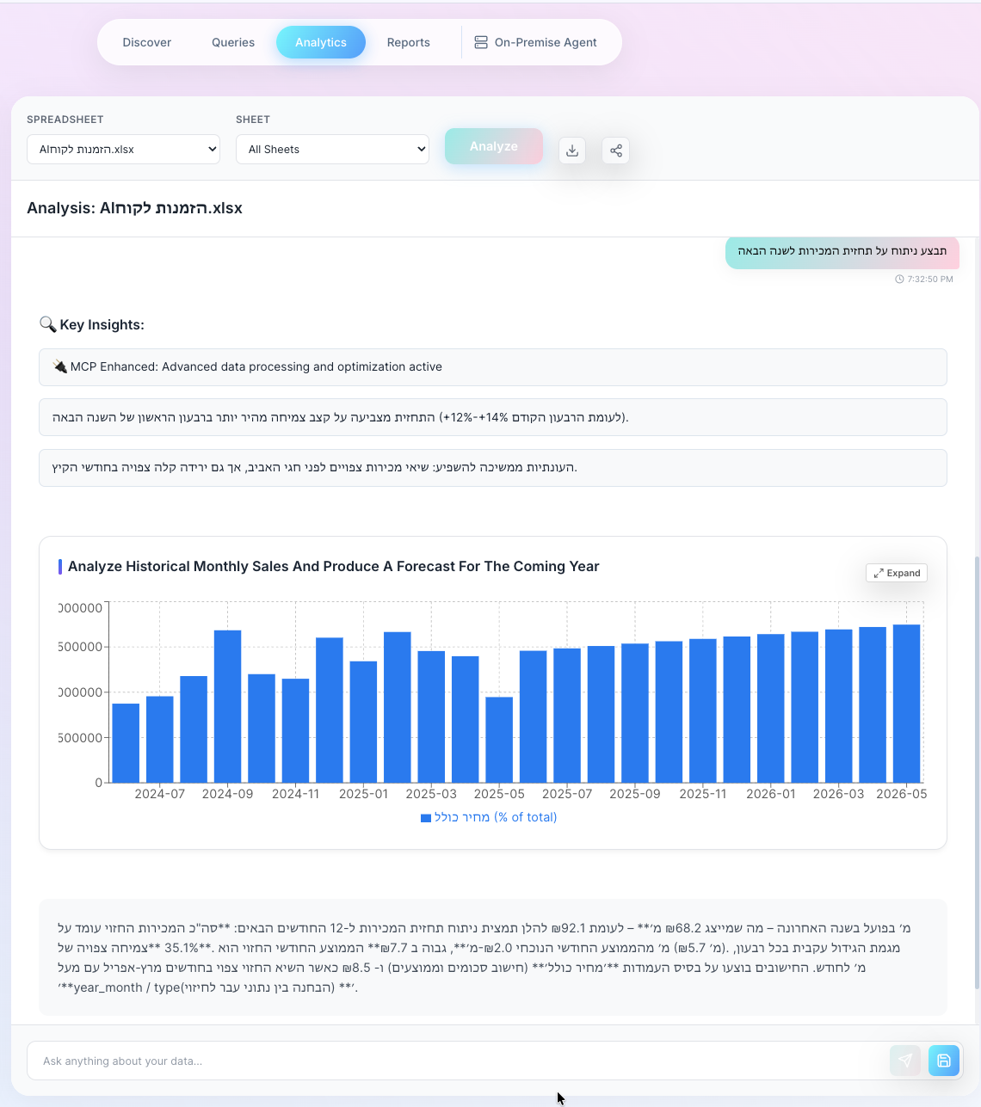The image size is (981, 1107).
Task: Switch to the Discover tab
Action: [146, 42]
